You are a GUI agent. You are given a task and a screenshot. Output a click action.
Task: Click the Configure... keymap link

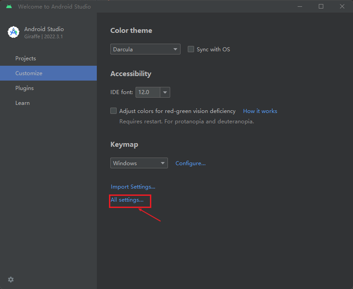click(x=190, y=163)
